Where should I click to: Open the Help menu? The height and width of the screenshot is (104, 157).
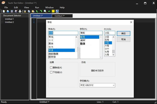tap(62, 8)
